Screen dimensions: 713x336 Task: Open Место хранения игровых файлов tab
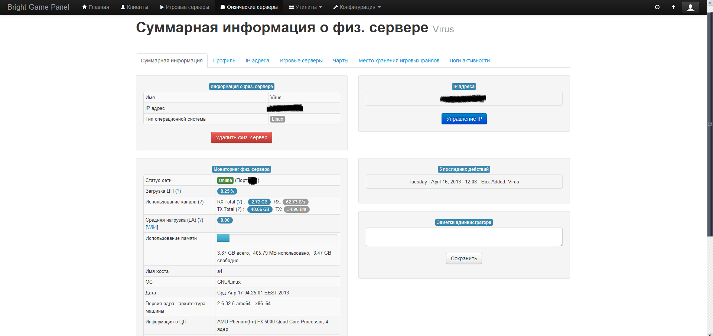tap(399, 61)
